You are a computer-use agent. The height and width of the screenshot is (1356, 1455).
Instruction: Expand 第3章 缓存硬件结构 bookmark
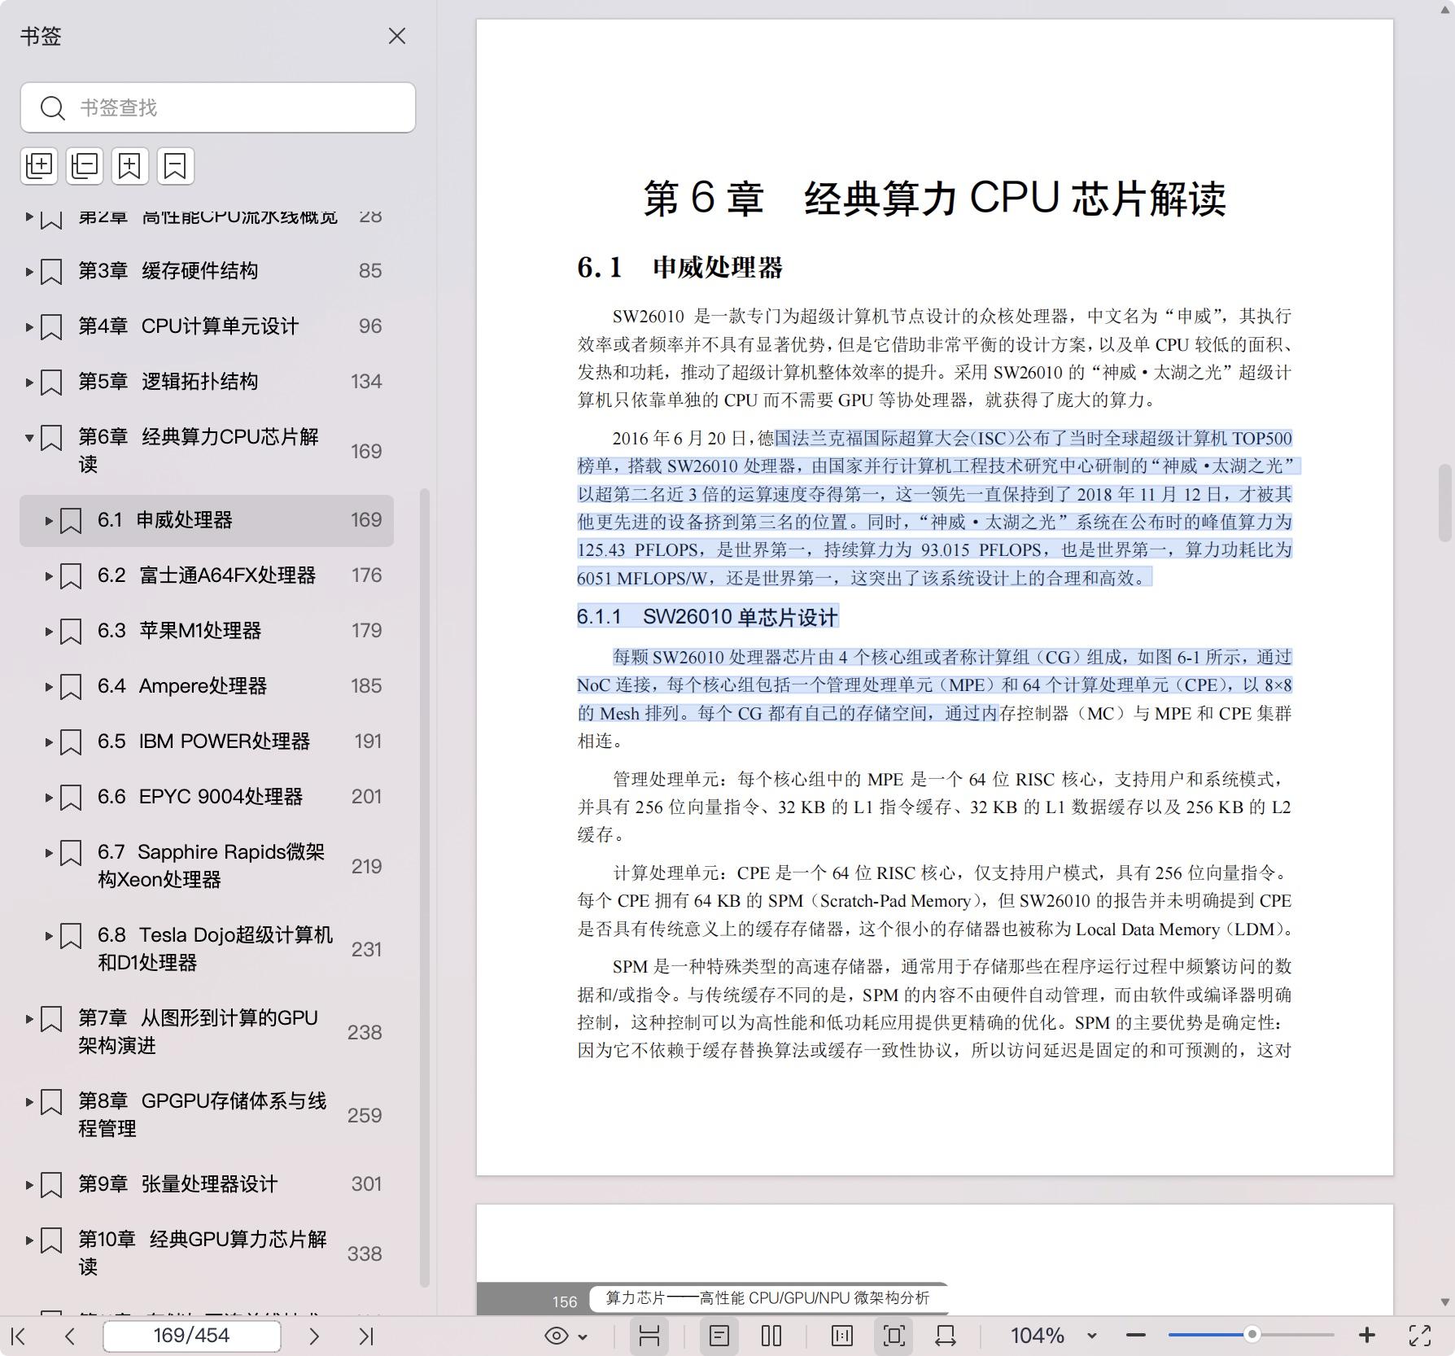(29, 271)
